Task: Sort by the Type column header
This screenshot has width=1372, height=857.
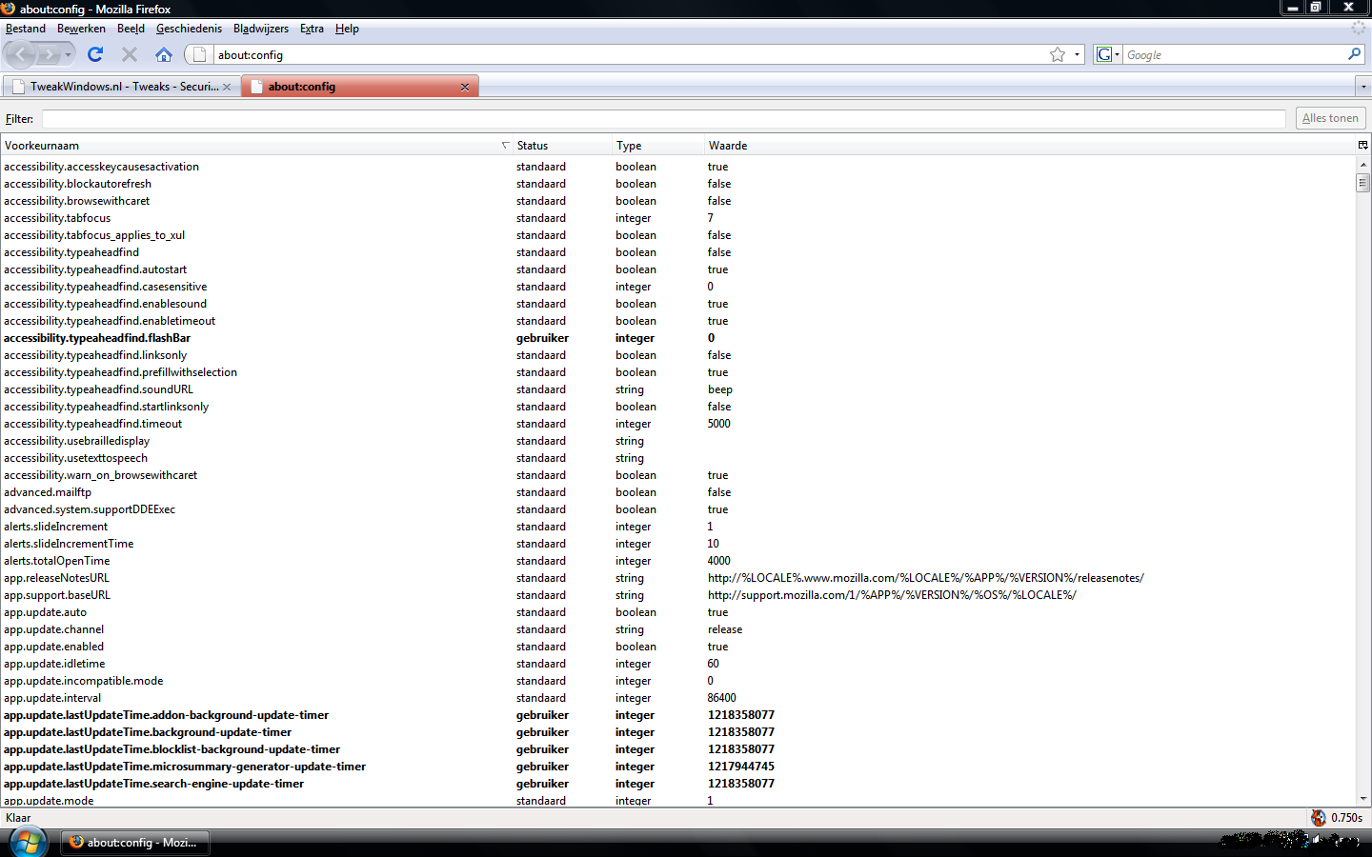Action: tap(657, 146)
